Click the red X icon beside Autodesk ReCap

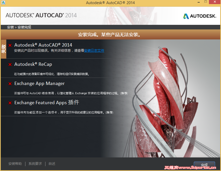tap(9, 64)
